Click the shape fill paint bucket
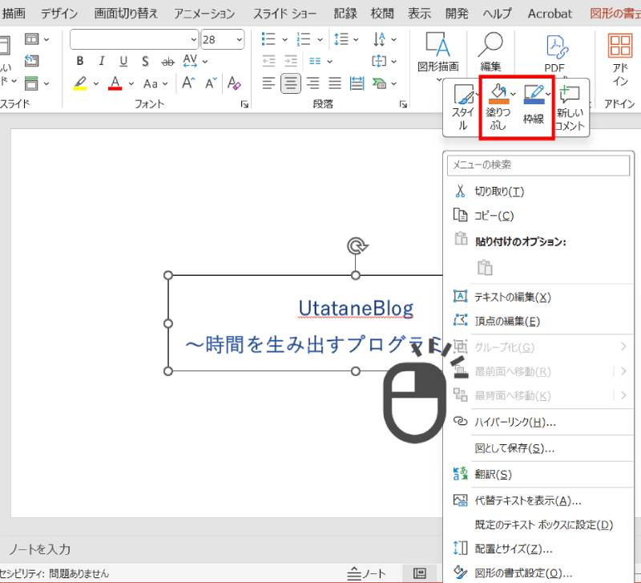Image resolution: width=641 pixels, height=583 pixels. [498, 95]
